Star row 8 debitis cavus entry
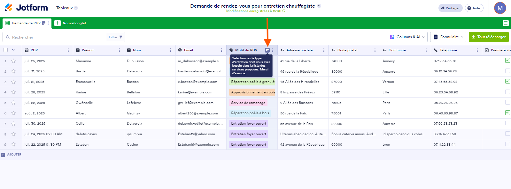 click(13, 134)
